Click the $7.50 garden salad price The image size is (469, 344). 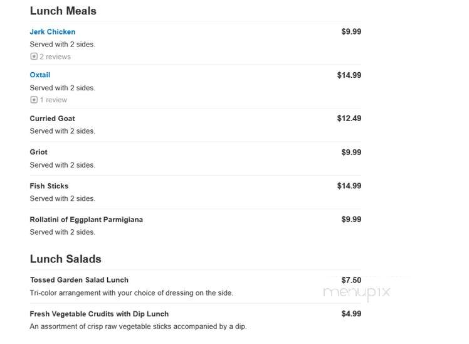tap(351, 280)
